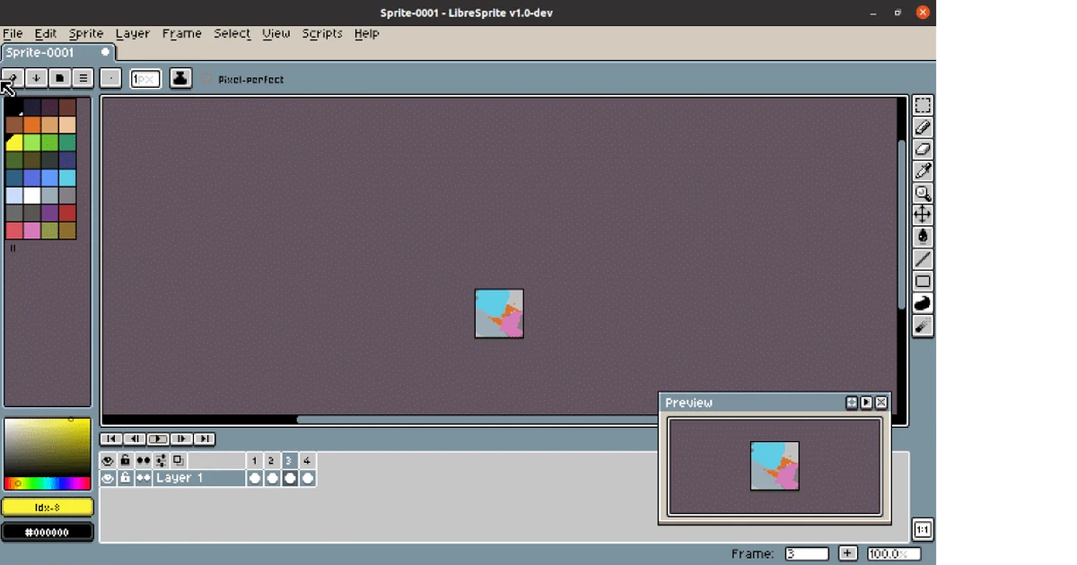Select the Eraser tool
Screen dimensions: 1077x565
tap(923, 150)
